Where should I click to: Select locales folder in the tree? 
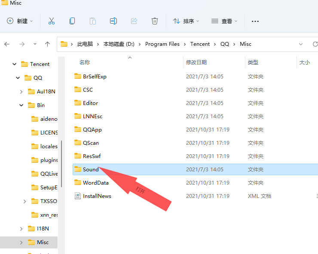tap(49, 146)
